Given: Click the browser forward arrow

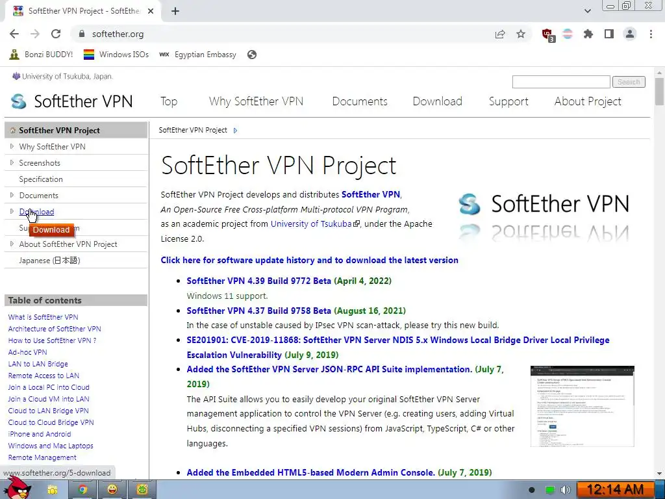Looking at the screenshot, I should pyautogui.click(x=35, y=34).
